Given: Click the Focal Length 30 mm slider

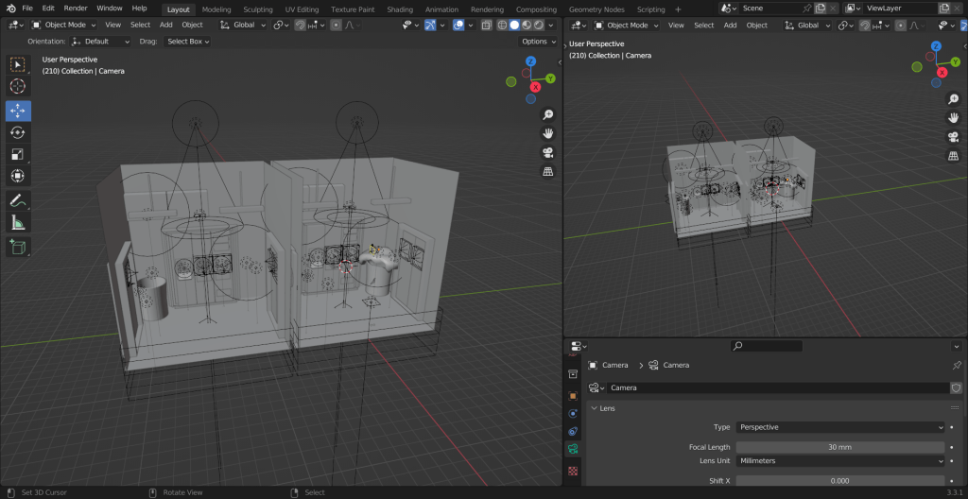Looking at the screenshot, I should tap(839, 447).
